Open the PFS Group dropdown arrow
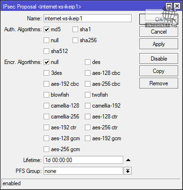Image resolution: width=183 pixels, height=190 pixels. [x=128, y=171]
